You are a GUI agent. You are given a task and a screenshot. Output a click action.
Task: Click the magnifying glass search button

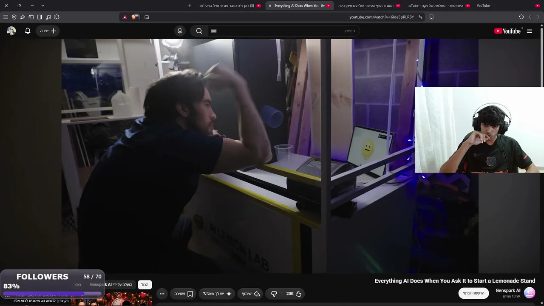click(x=199, y=31)
